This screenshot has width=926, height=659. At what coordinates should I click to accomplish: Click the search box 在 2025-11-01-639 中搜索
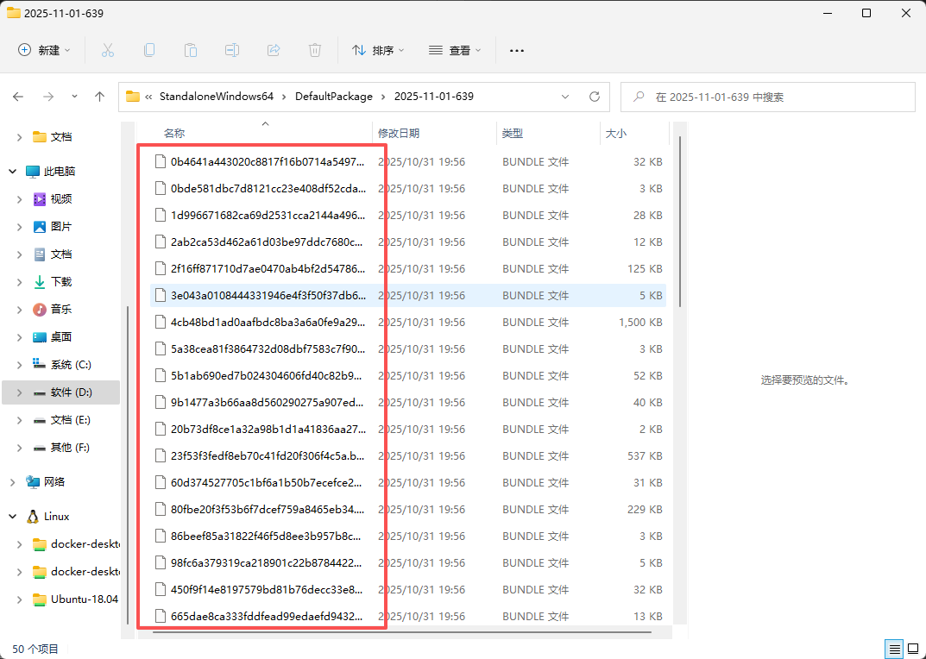[x=768, y=97]
